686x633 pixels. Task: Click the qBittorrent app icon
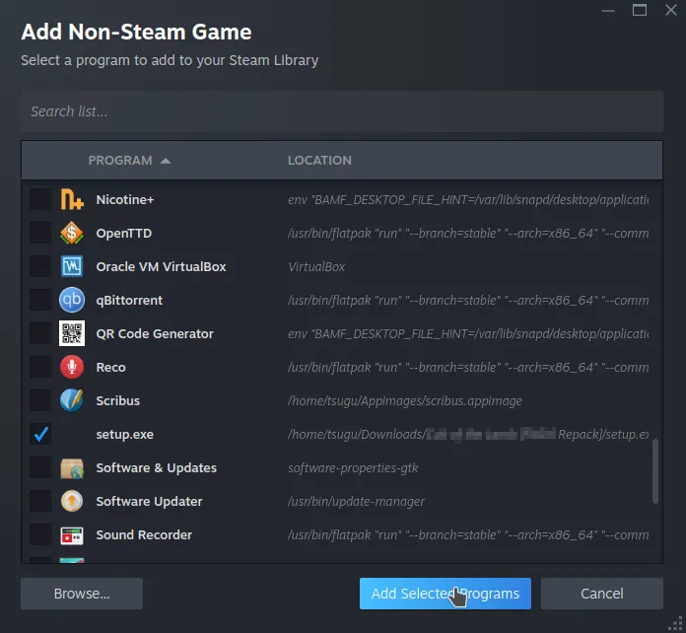point(72,300)
